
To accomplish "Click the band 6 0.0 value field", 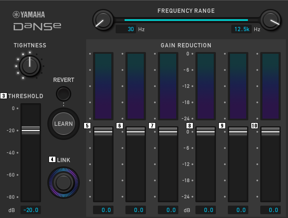I will tap(136, 210).
